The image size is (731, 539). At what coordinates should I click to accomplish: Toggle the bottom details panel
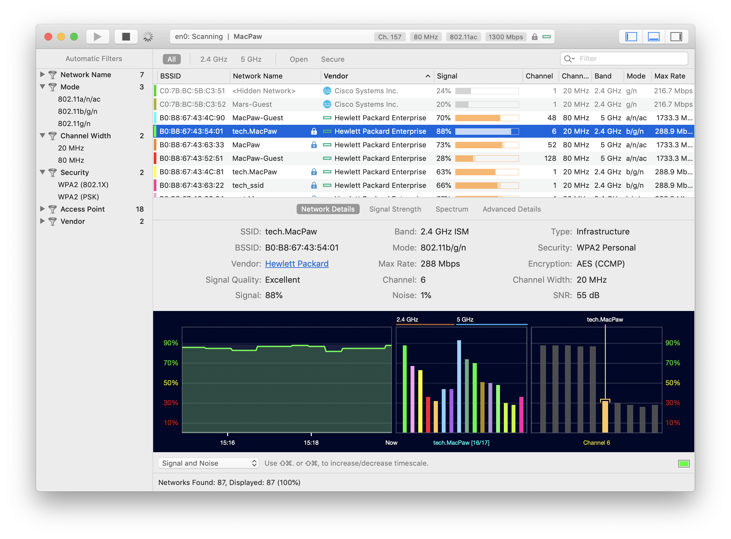coord(654,37)
